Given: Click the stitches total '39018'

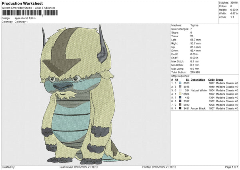Looking at the screenshot, I should (234, 3).
